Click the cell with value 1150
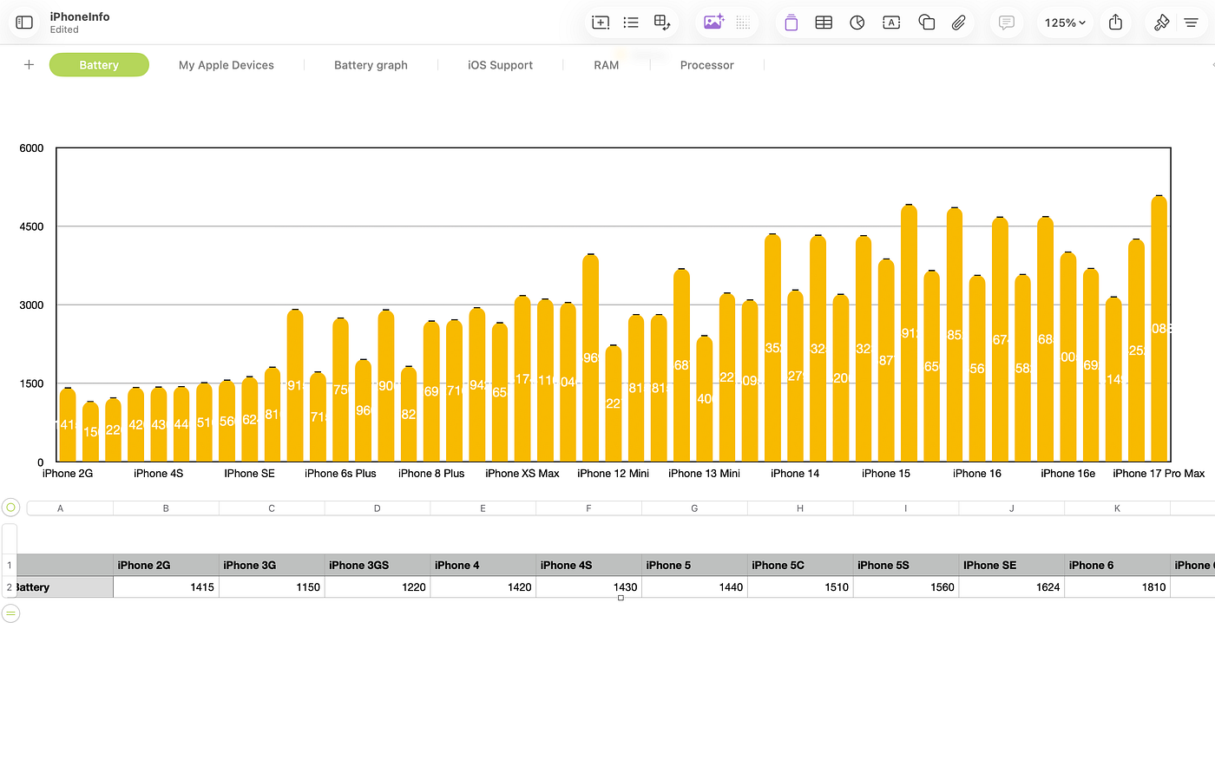Image resolution: width=1215 pixels, height=760 pixels. (x=272, y=587)
